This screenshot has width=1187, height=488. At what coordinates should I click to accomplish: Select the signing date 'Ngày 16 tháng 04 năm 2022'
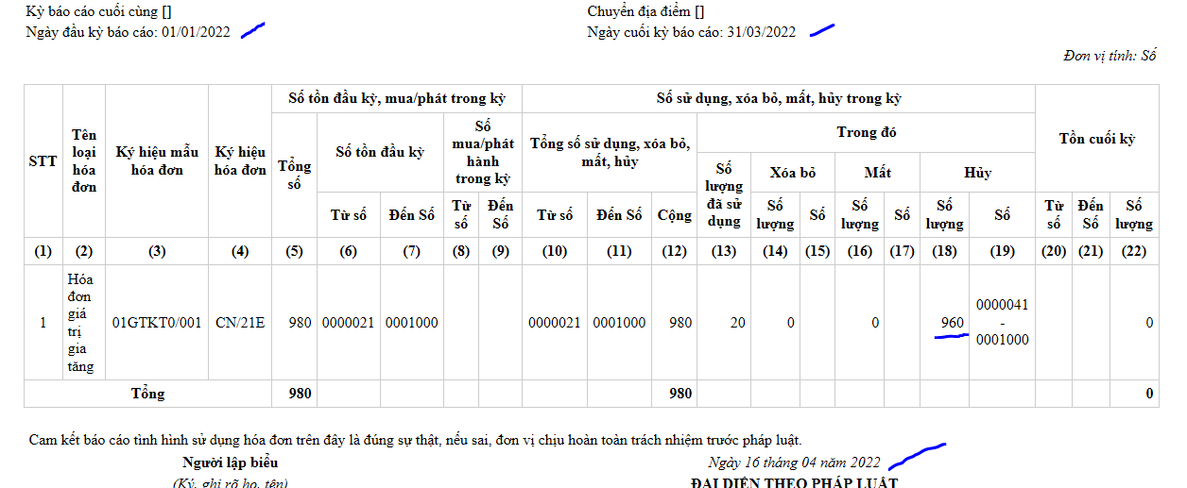point(794,463)
